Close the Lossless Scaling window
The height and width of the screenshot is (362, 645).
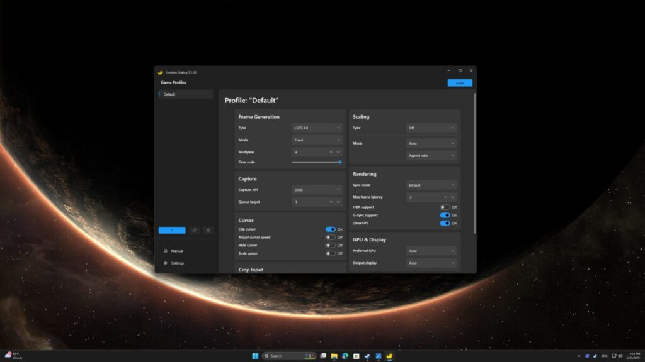tap(471, 70)
